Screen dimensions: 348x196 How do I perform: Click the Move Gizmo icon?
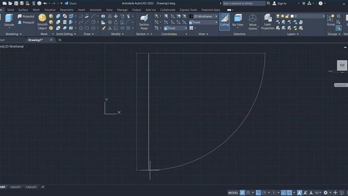252,22
